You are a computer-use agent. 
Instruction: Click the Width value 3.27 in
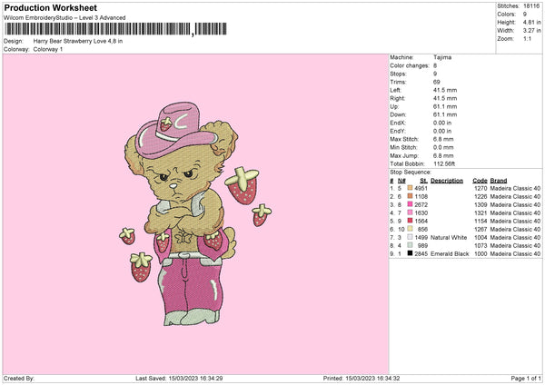[531, 31]
